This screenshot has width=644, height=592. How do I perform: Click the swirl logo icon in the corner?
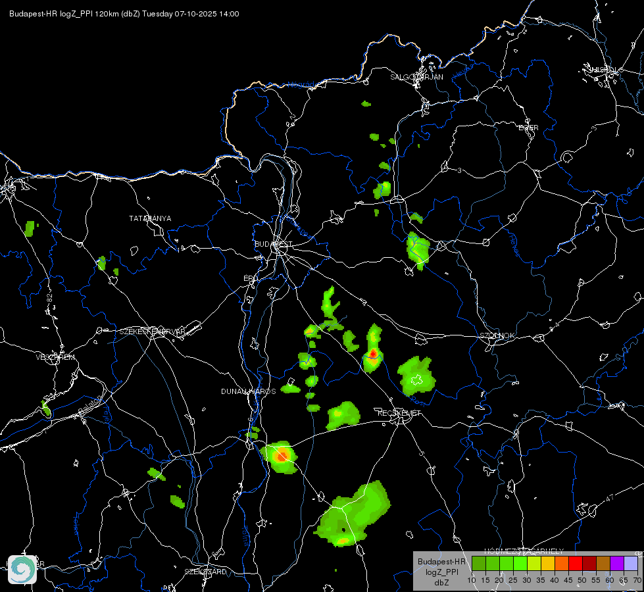(x=22, y=570)
